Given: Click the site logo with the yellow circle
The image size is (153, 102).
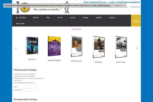Looking at the screenshot, I should click(25, 7).
